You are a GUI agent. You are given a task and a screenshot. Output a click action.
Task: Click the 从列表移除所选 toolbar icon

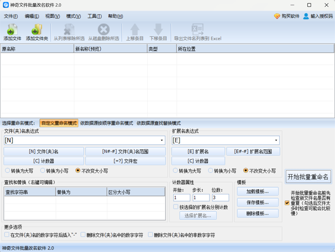point(69,30)
